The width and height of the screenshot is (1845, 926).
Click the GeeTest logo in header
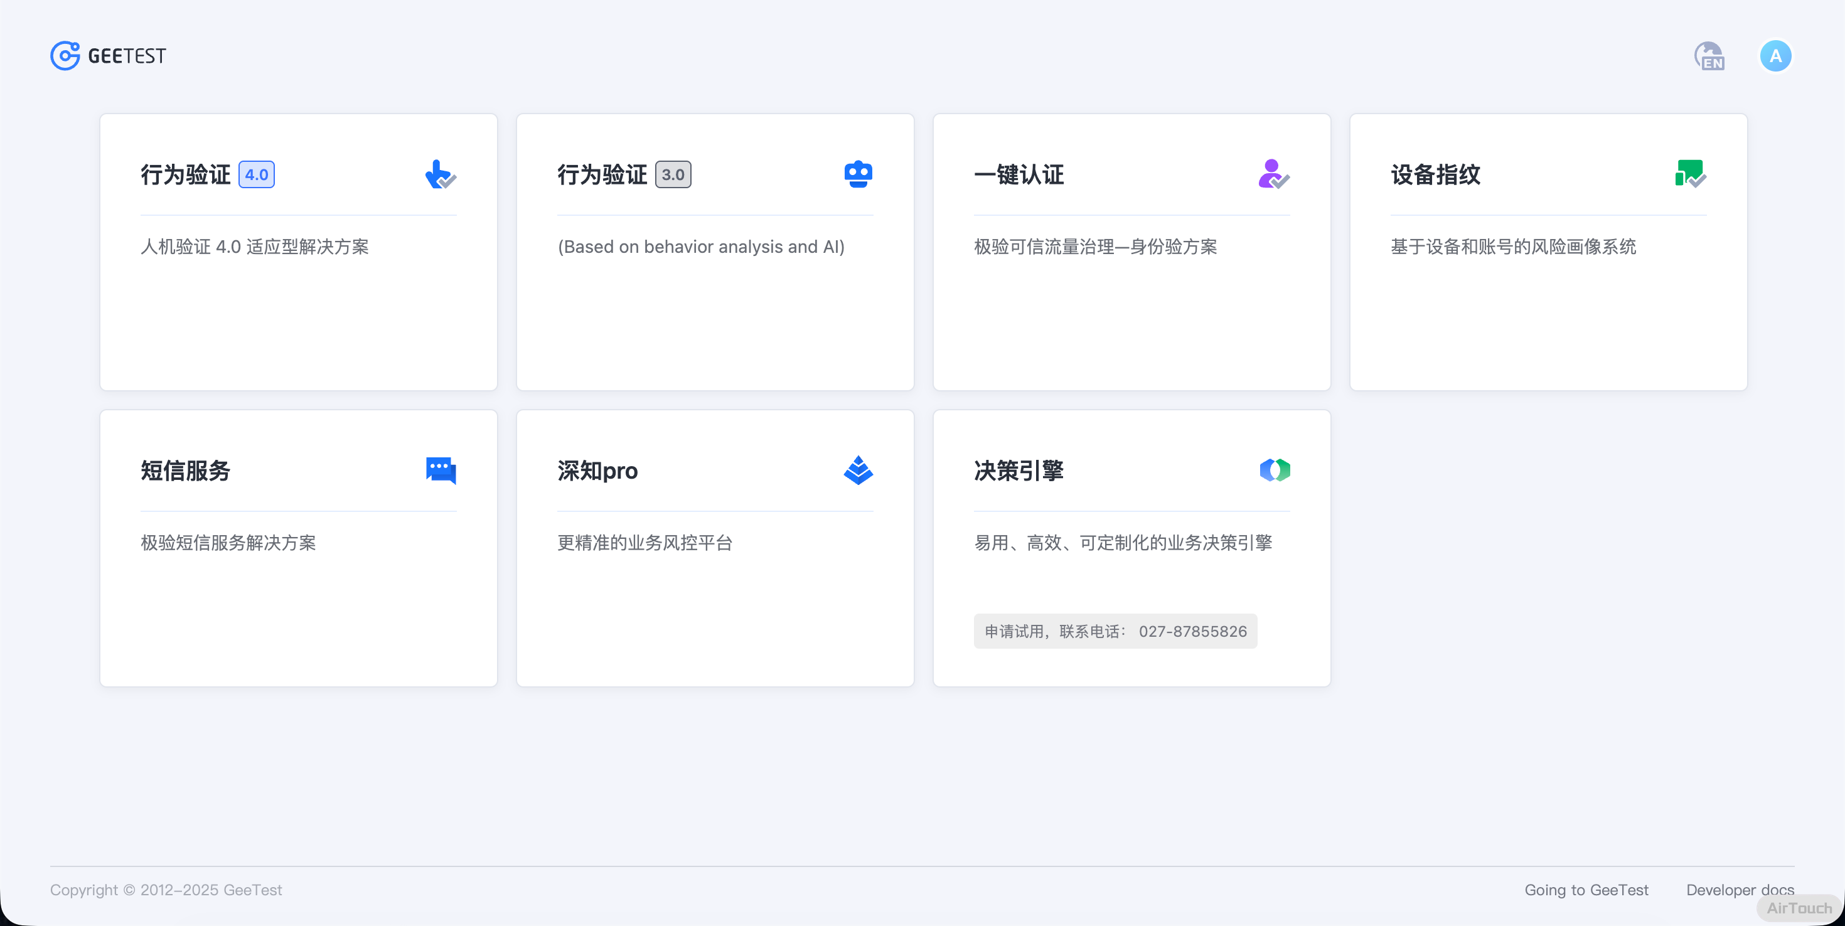[107, 56]
